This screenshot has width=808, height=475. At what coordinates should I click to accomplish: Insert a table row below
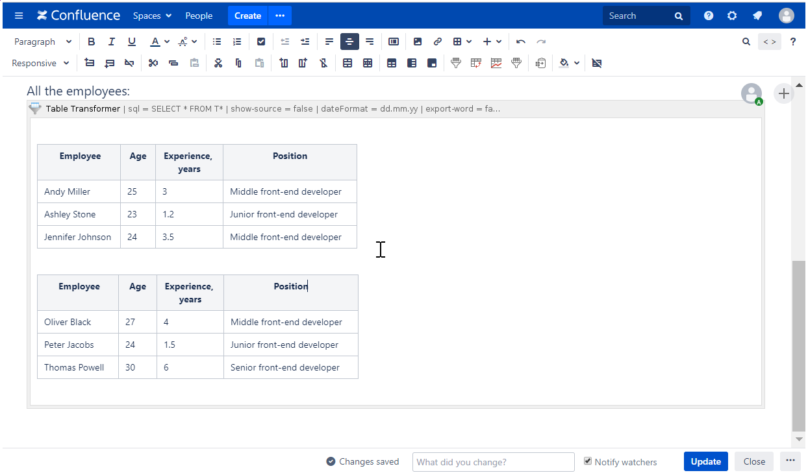[109, 63]
